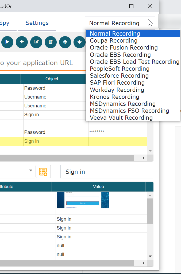Open the Normal Recording combo box

120,23
